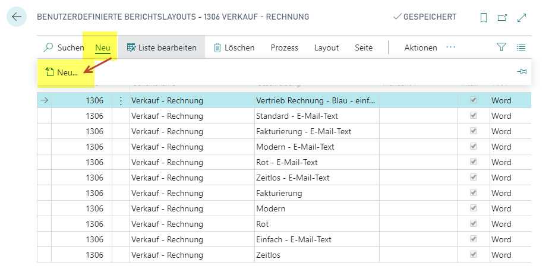Toggle the filter pane funnel icon

(x=501, y=47)
